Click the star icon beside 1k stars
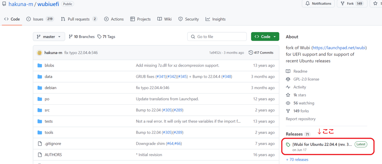This screenshot has width=382, height=164. click(x=288, y=95)
